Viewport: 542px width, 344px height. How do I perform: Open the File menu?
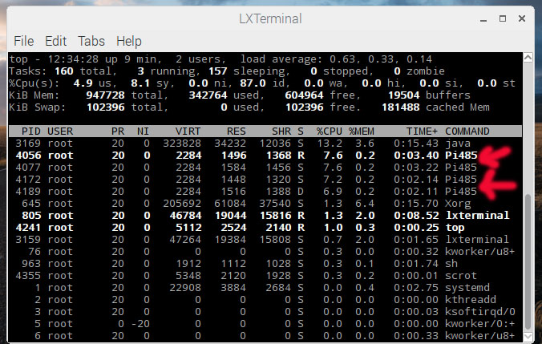(23, 41)
